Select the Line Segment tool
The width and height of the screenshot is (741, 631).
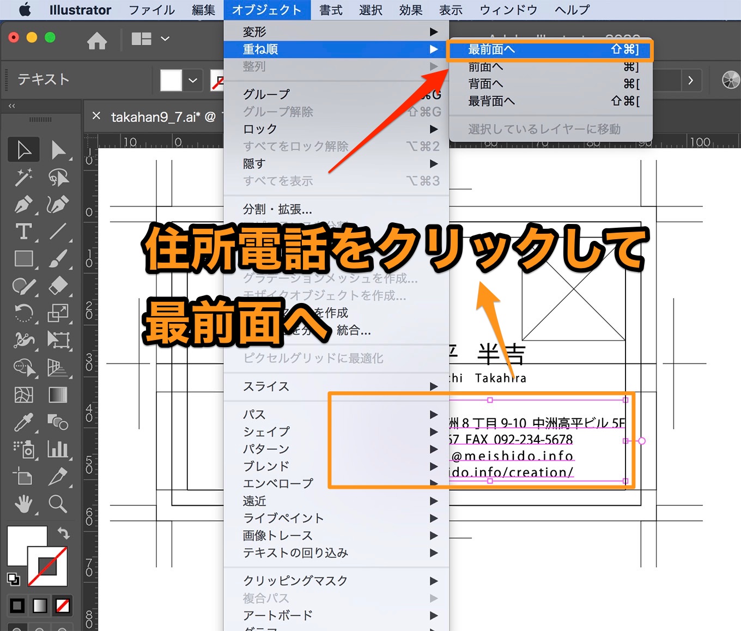(58, 232)
